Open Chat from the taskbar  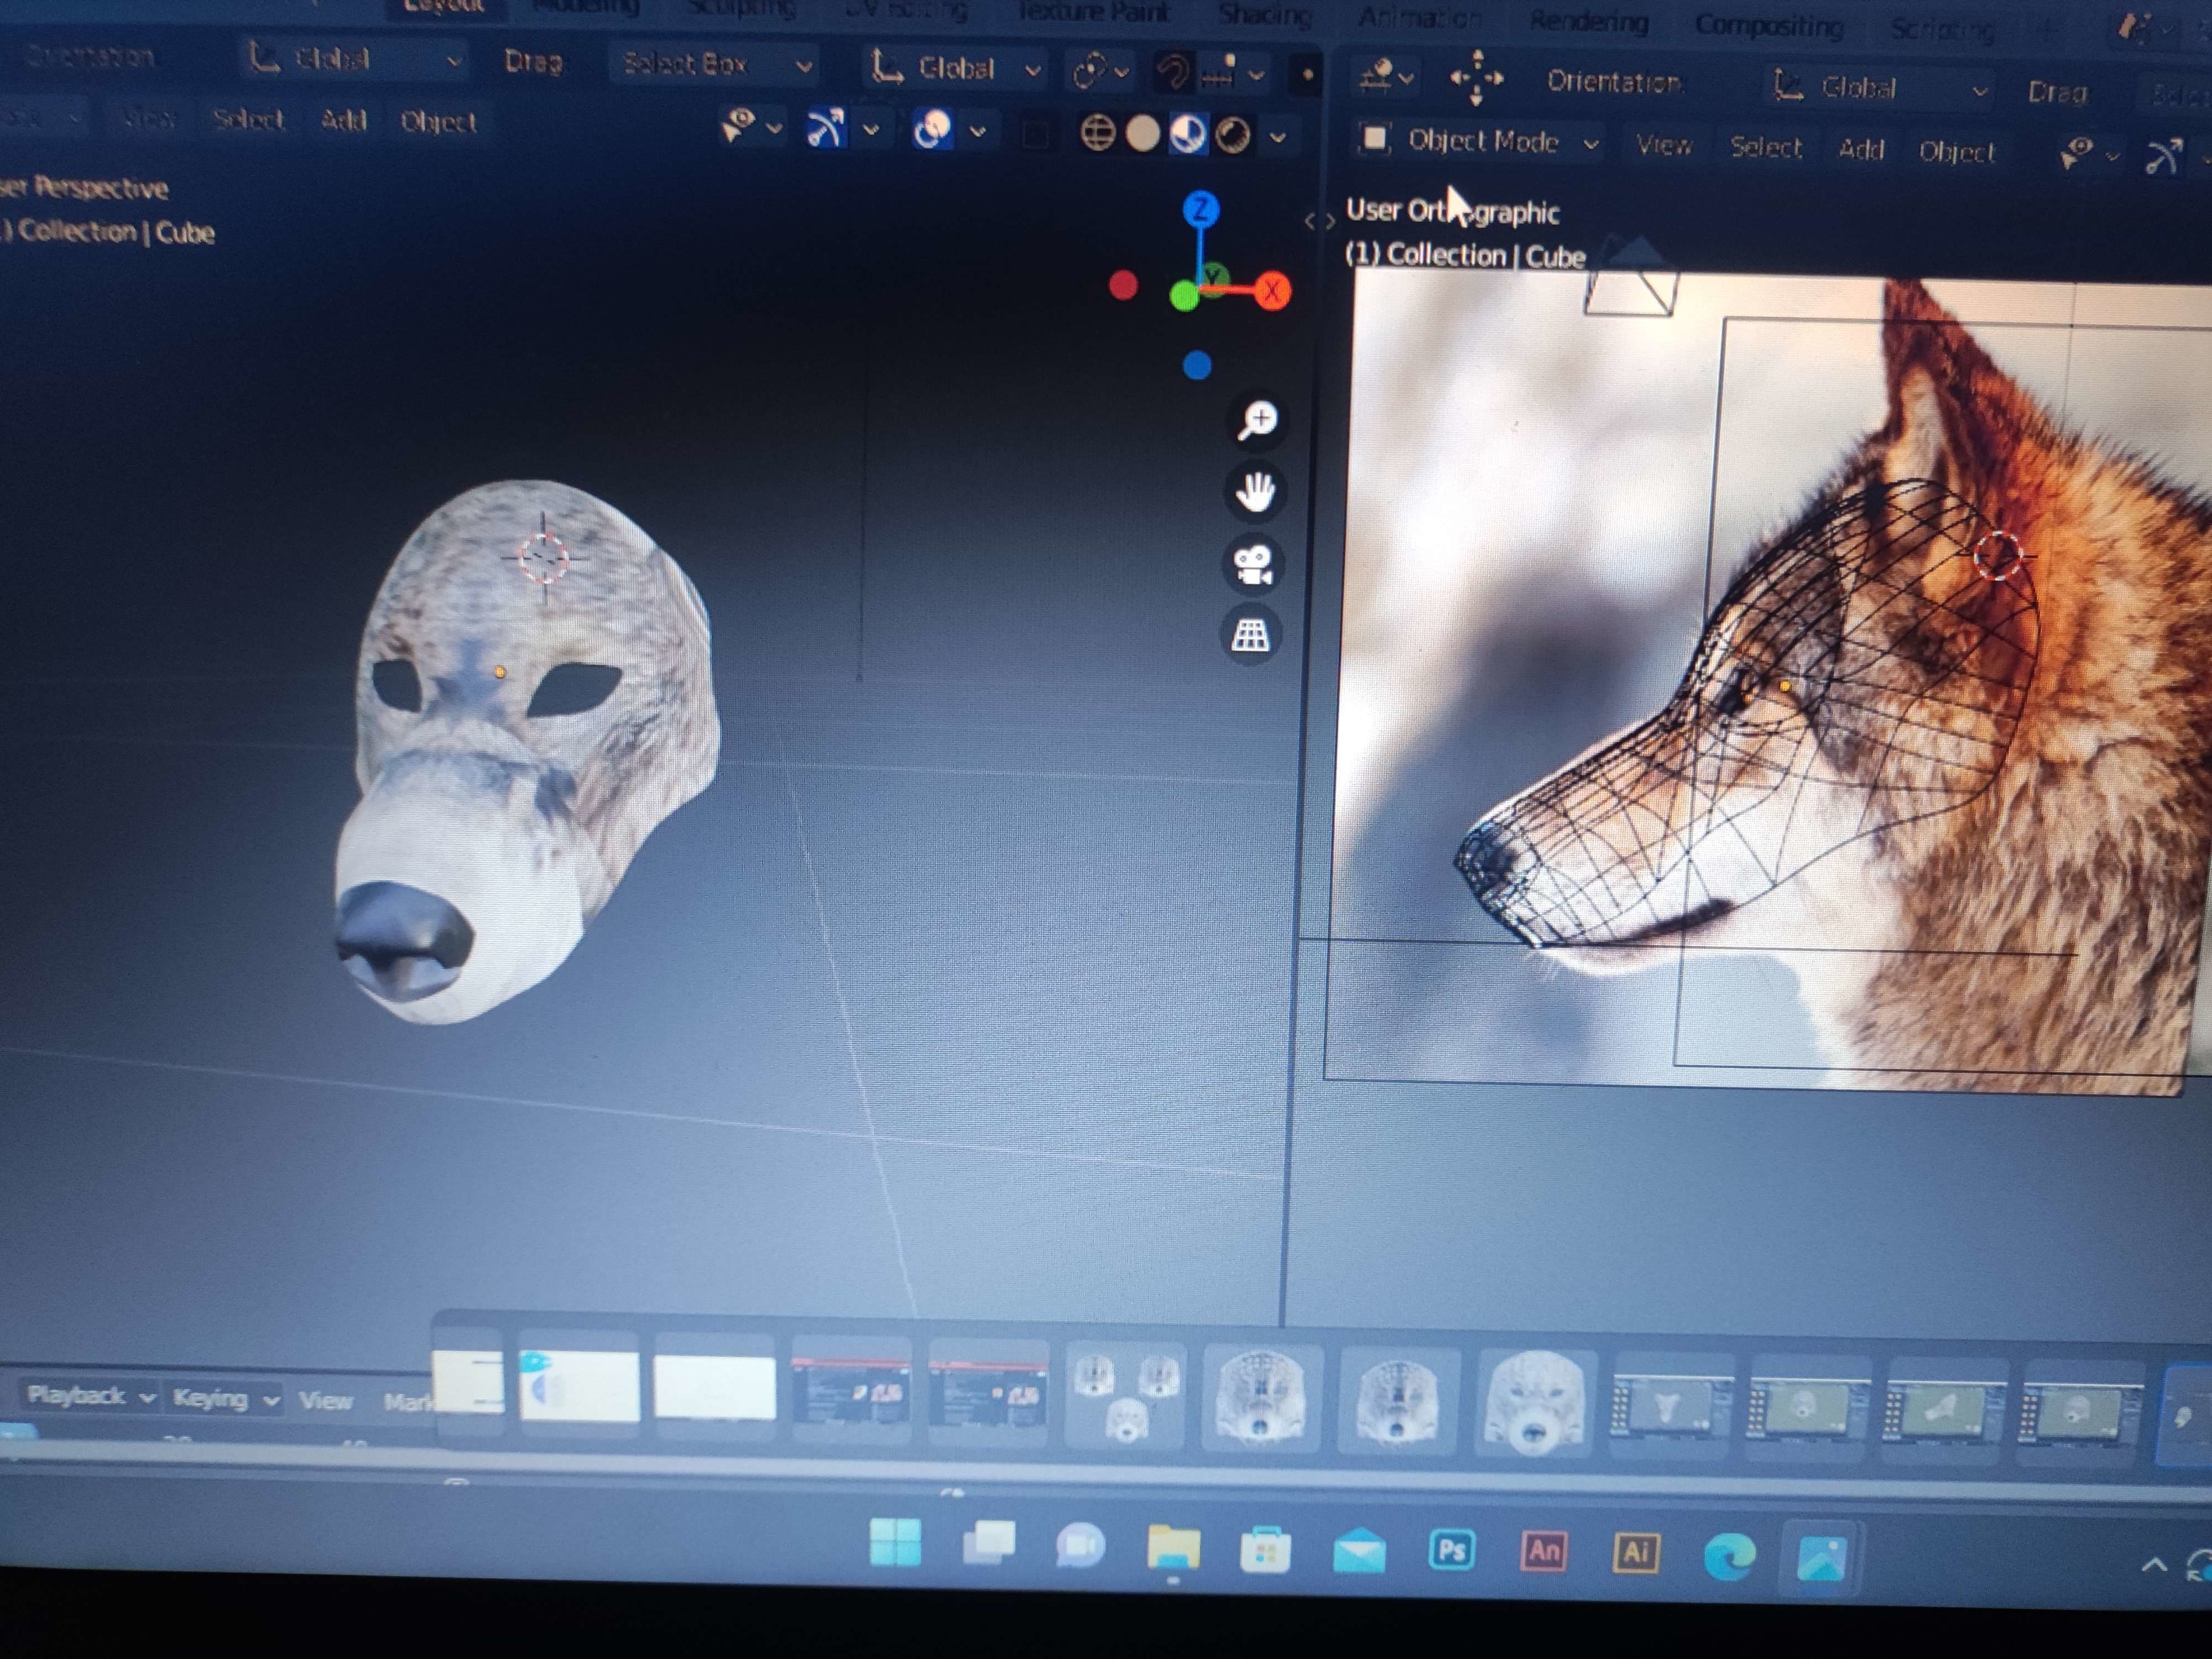1080,1546
